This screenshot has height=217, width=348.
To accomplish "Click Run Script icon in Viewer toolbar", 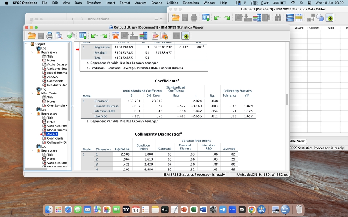I will (164, 35).
